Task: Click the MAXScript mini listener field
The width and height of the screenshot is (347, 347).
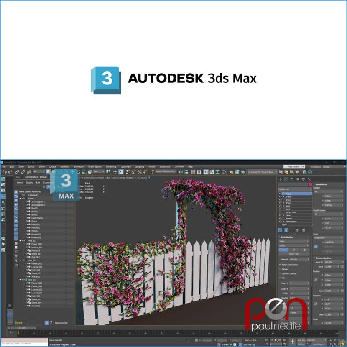Action: 24,344
